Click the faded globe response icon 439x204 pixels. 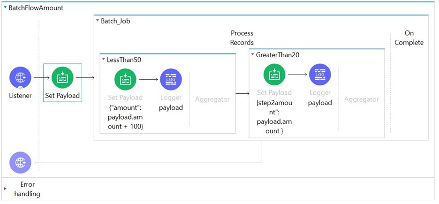tap(21, 163)
